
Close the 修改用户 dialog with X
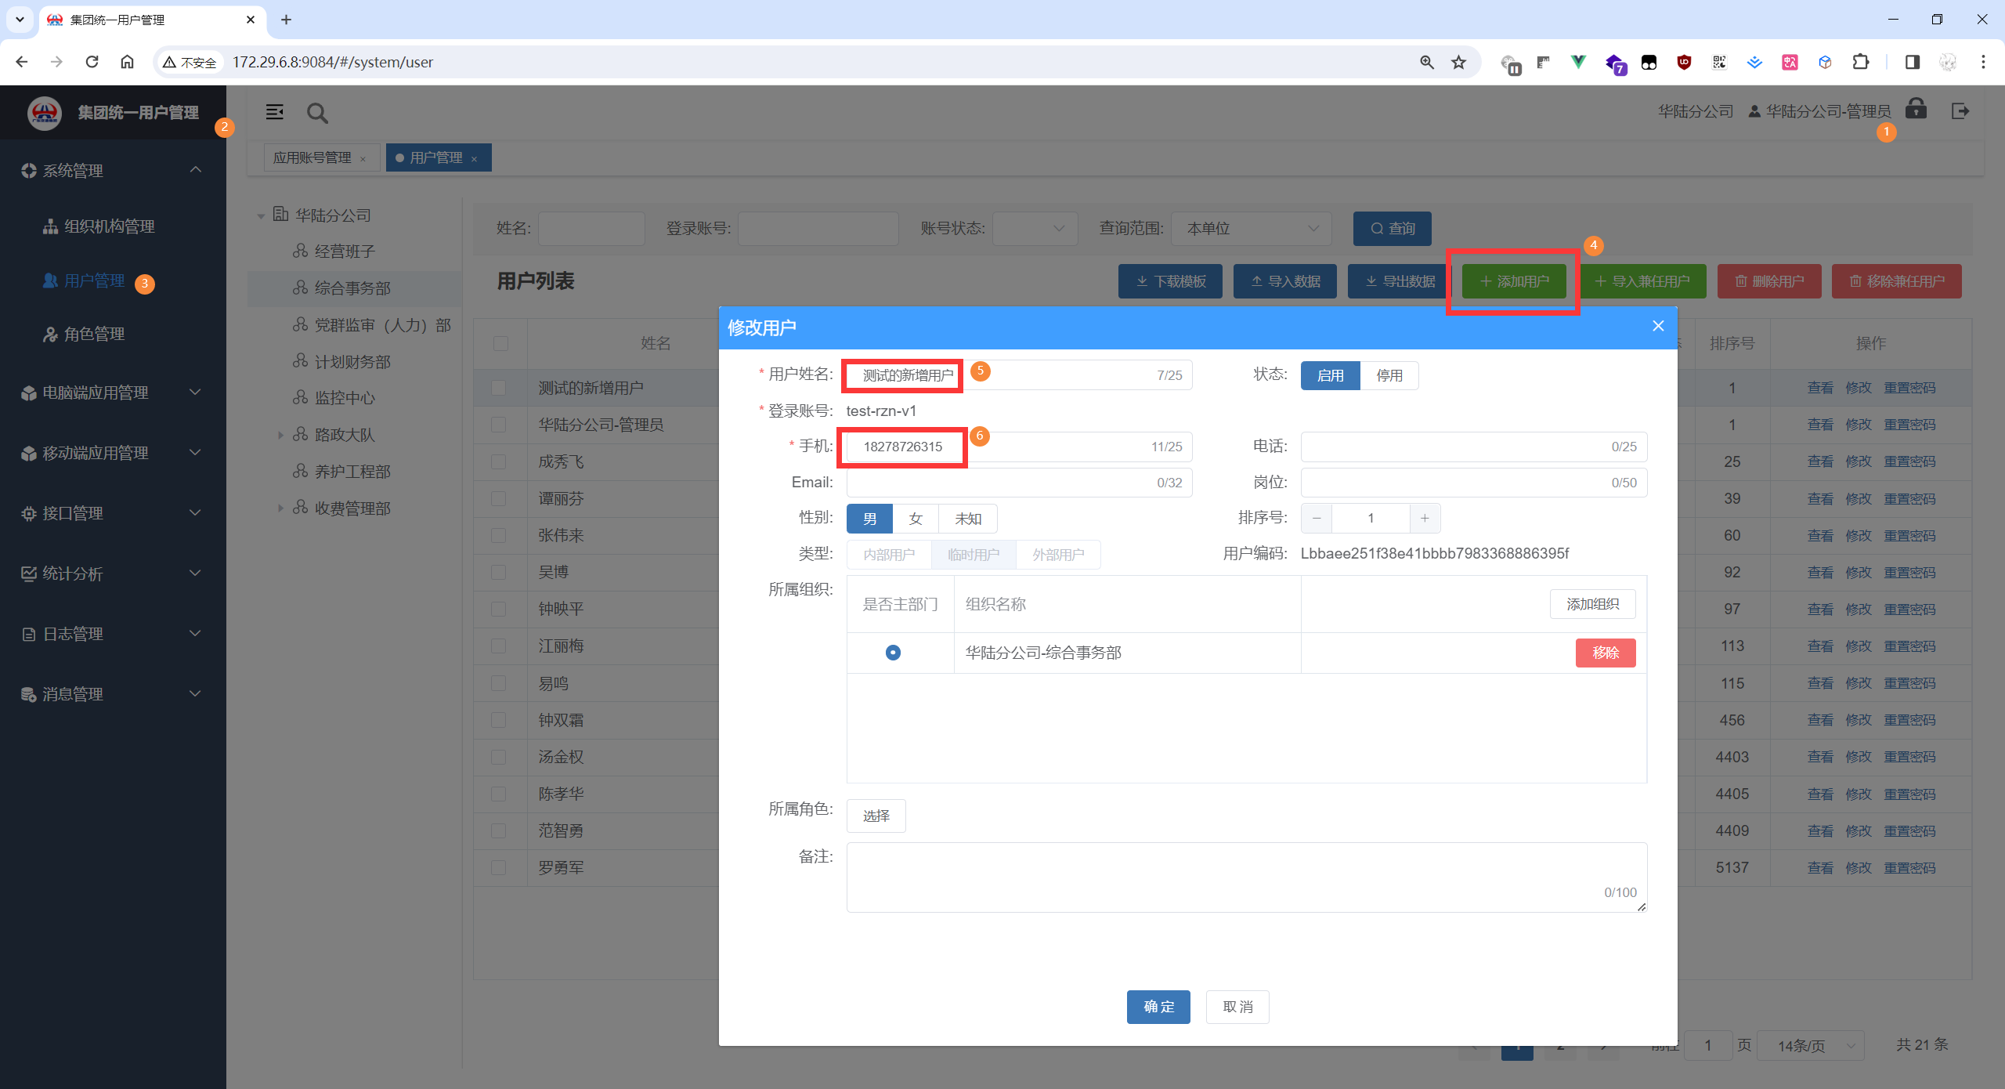[x=1658, y=326]
